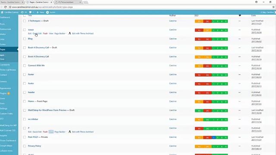Click the Forms circular icon in admin bar

(x=47, y=12)
